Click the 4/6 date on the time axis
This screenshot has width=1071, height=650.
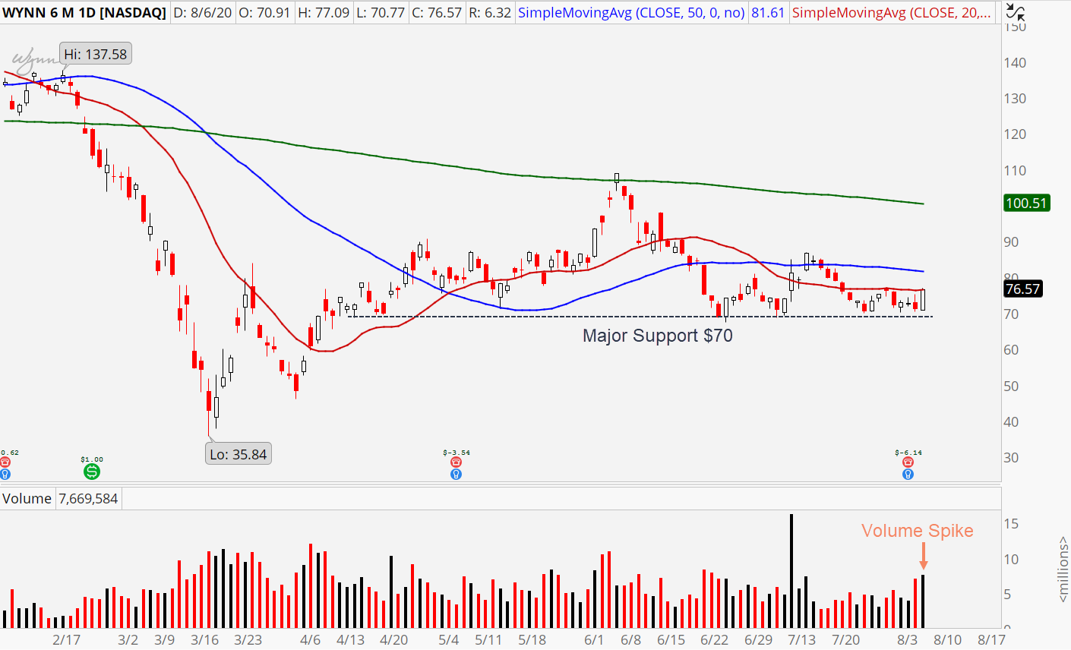coord(310,639)
